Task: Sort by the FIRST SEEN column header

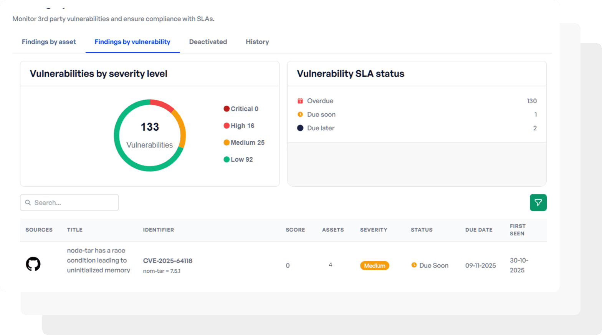Action: pos(518,230)
